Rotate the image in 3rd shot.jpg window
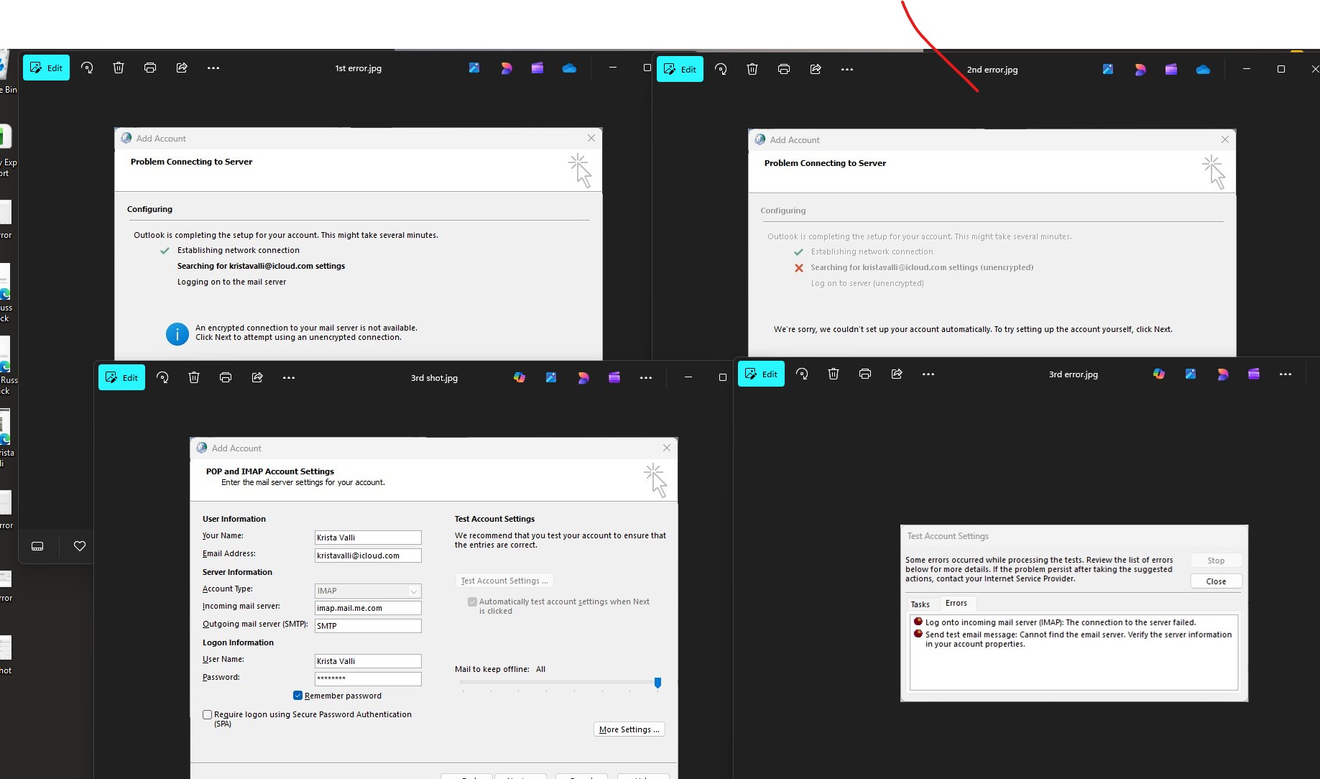The width and height of the screenshot is (1320, 779). pos(162,377)
